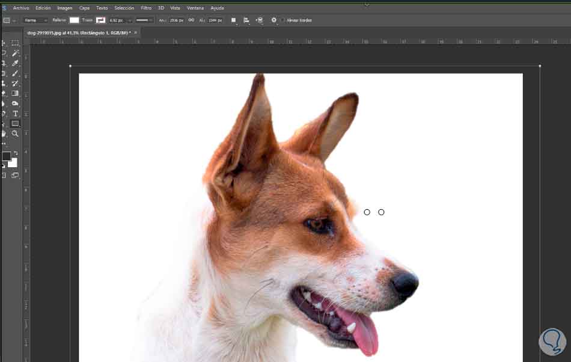Viewport: 571px width, 362px height.
Task: Click the stroke width value field
Action: [117, 21]
